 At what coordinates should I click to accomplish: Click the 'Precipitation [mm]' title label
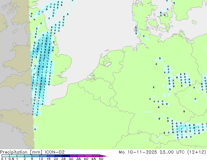coord(21,152)
